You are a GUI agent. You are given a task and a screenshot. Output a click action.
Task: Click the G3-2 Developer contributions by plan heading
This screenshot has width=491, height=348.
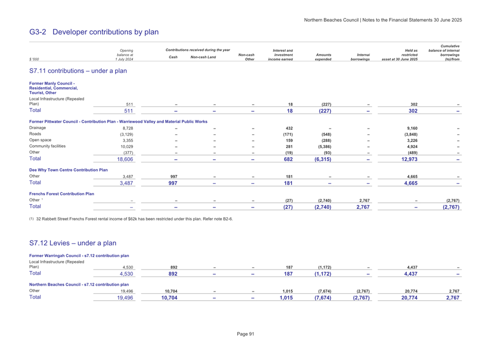click(94, 32)
